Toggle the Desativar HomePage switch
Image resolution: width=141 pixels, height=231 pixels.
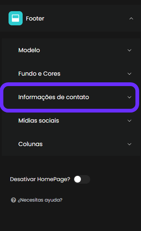[82, 179]
